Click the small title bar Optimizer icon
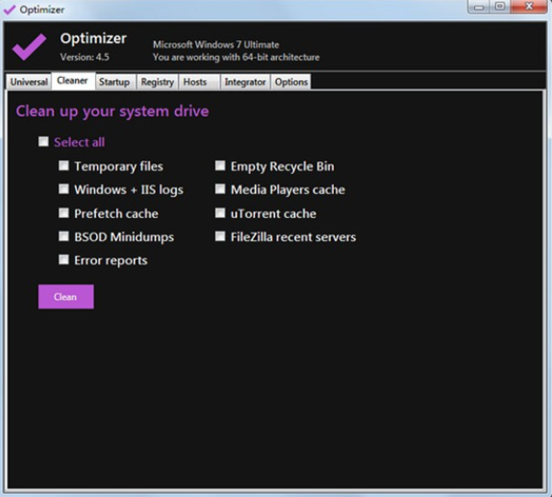The image size is (552, 497). click(x=10, y=10)
